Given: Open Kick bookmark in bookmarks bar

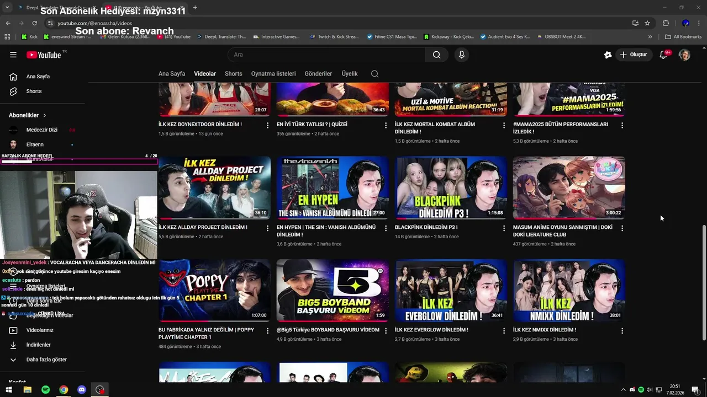Looking at the screenshot, I should point(29,37).
